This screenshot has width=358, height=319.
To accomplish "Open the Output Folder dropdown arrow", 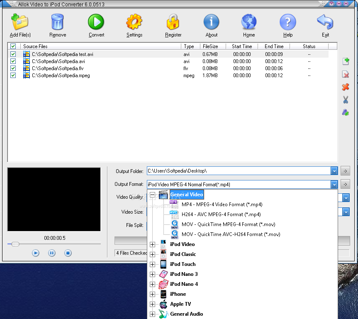I will pyautogui.click(x=334, y=171).
